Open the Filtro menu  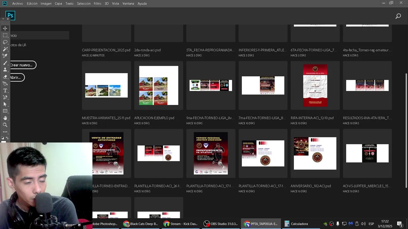click(98, 3)
